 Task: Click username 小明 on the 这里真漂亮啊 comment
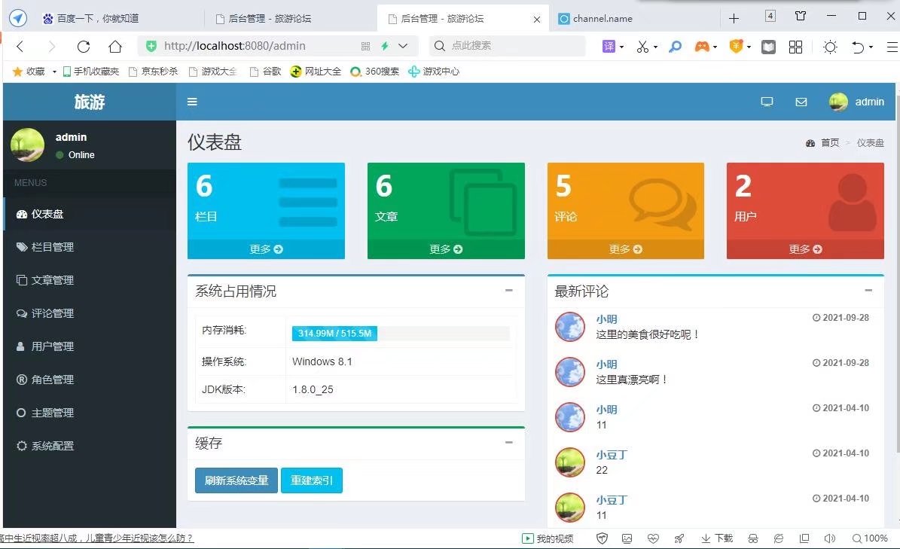(607, 364)
